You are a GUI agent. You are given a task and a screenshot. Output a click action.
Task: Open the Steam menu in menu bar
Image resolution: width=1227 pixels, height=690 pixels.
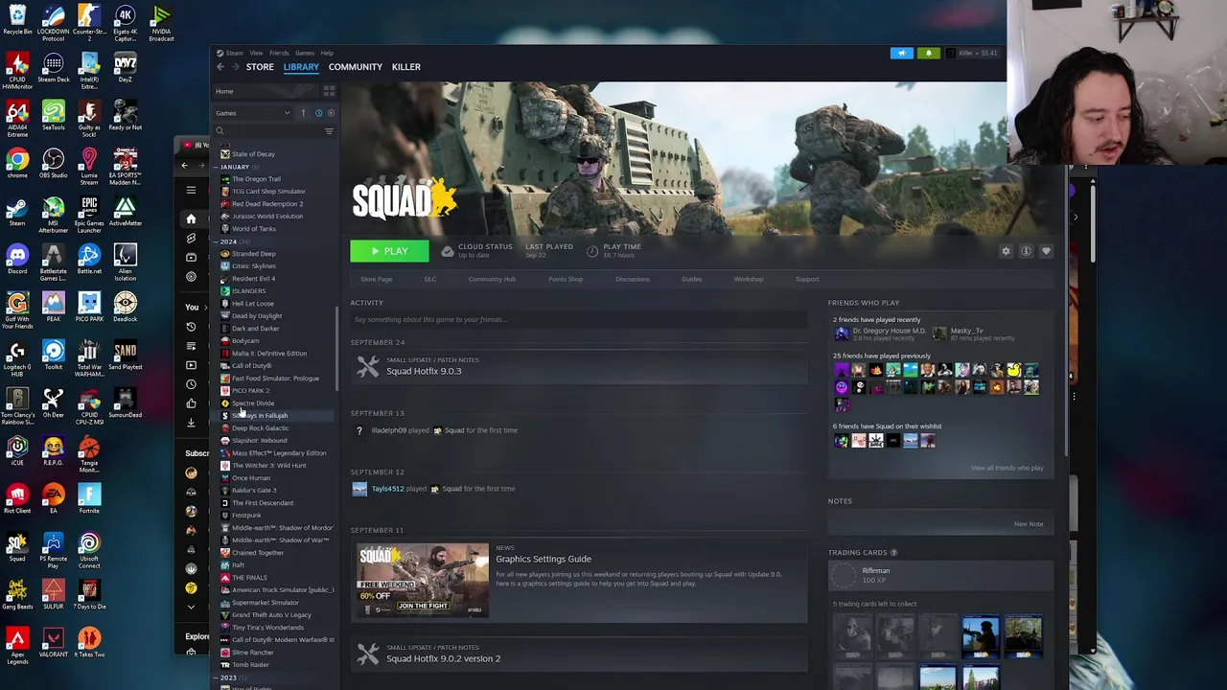[x=234, y=53]
